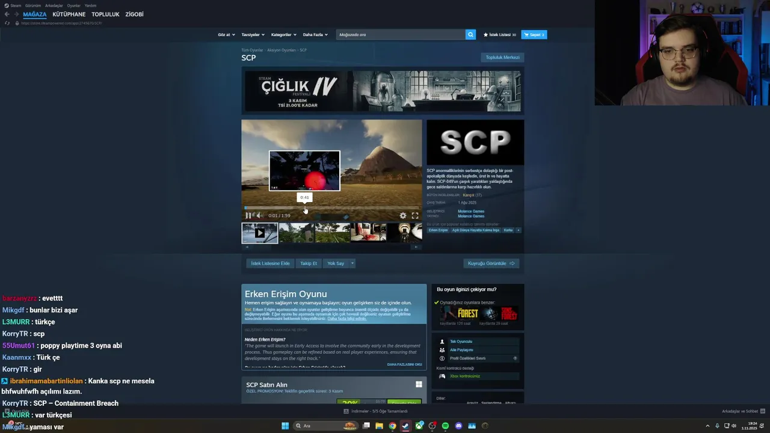Open the Yok Say dropdown arrow
Viewport: 770px width, 433px height.
point(353,263)
